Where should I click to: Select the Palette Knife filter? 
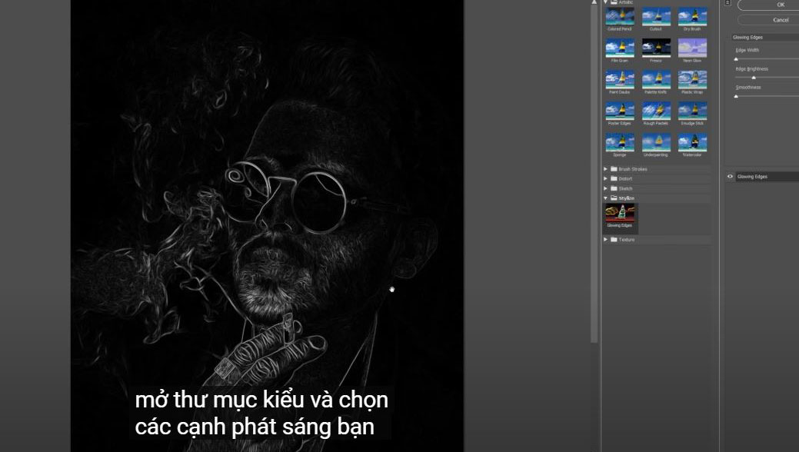(656, 80)
